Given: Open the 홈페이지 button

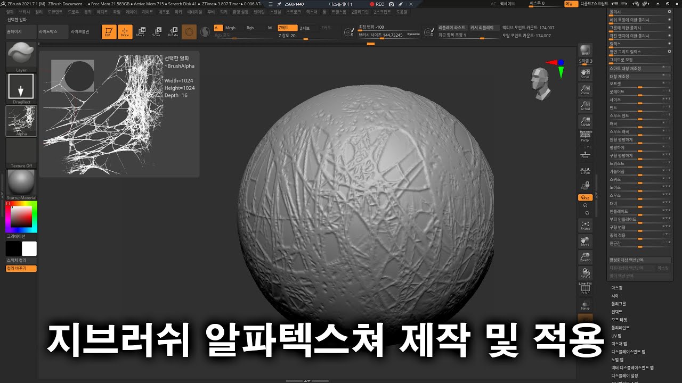Looking at the screenshot, I should [21, 32].
